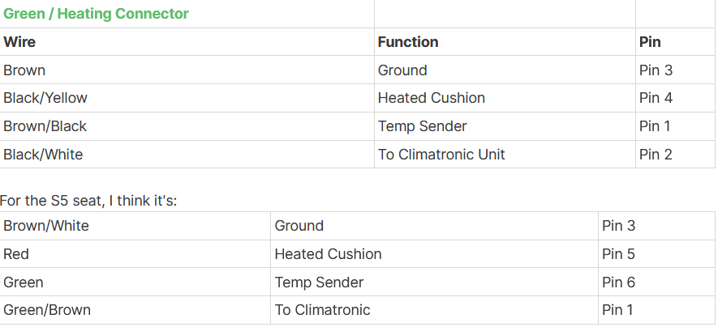Select the 'Temp Sender' cell in the Pin 6 row
Viewport: 718px width, 327px height.
click(319, 282)
